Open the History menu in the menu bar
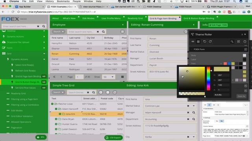Viewport: 252px width, 141px height. pos(50,1)
